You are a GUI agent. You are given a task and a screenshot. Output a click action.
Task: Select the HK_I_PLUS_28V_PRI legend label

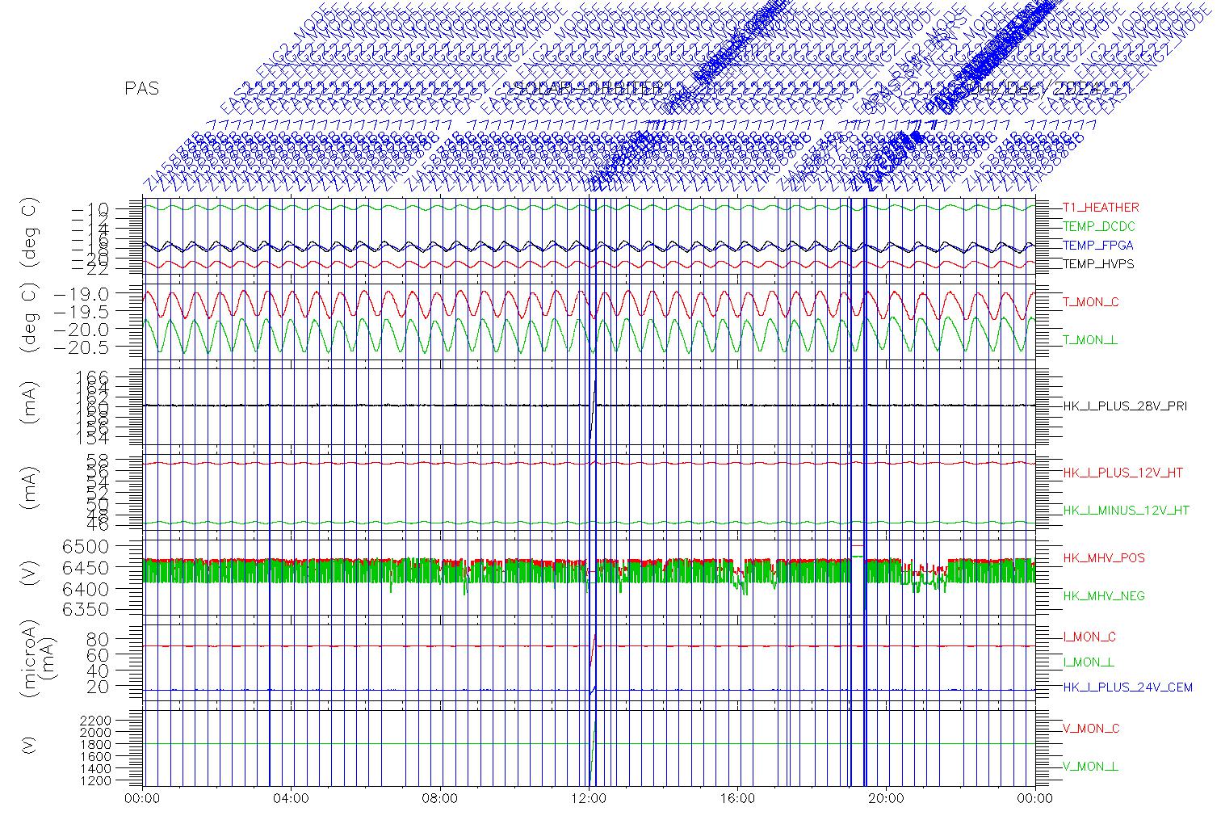[x=1125, y=406]
